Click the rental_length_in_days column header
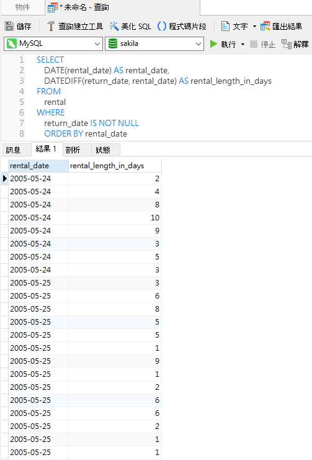This screenshot has height=460, width=312. click(x=115, y=166)
